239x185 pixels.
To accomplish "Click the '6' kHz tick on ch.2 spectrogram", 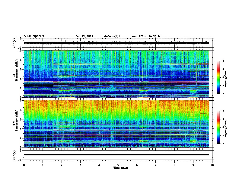I will [21, 119].
